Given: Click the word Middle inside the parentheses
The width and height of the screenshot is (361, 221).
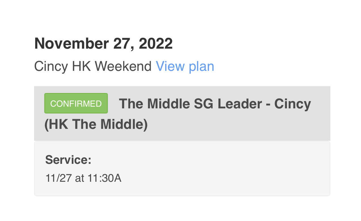Looking at the screenshot, I should pyautogui.click(x=122, y=125).
